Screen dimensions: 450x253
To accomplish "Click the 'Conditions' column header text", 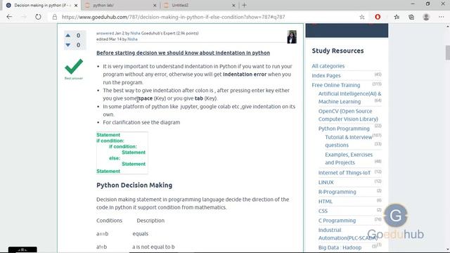I will [109, 220].
